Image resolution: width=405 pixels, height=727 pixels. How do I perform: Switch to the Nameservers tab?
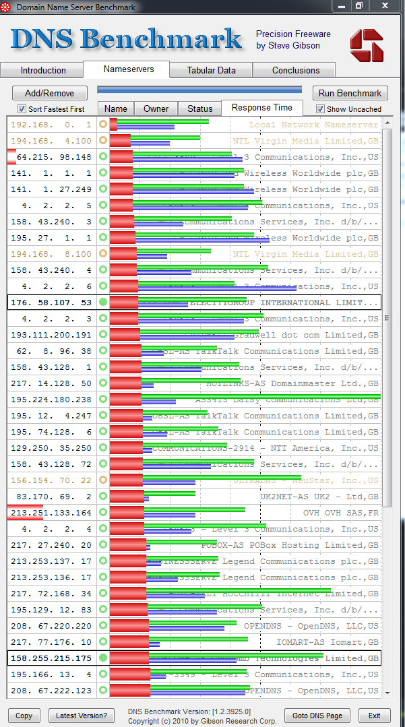pos(127,69)
